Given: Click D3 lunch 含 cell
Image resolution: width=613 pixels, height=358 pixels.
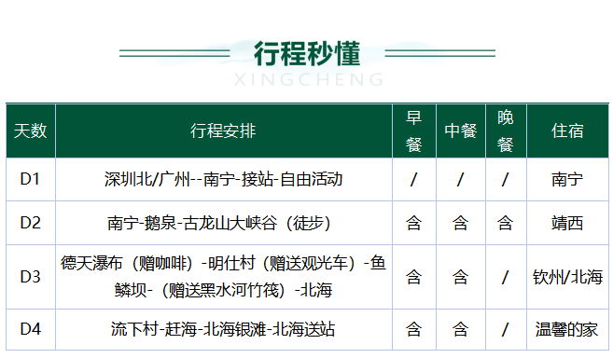Looking at the screenshot, I should pyautogui.click(x=461, y=277).
